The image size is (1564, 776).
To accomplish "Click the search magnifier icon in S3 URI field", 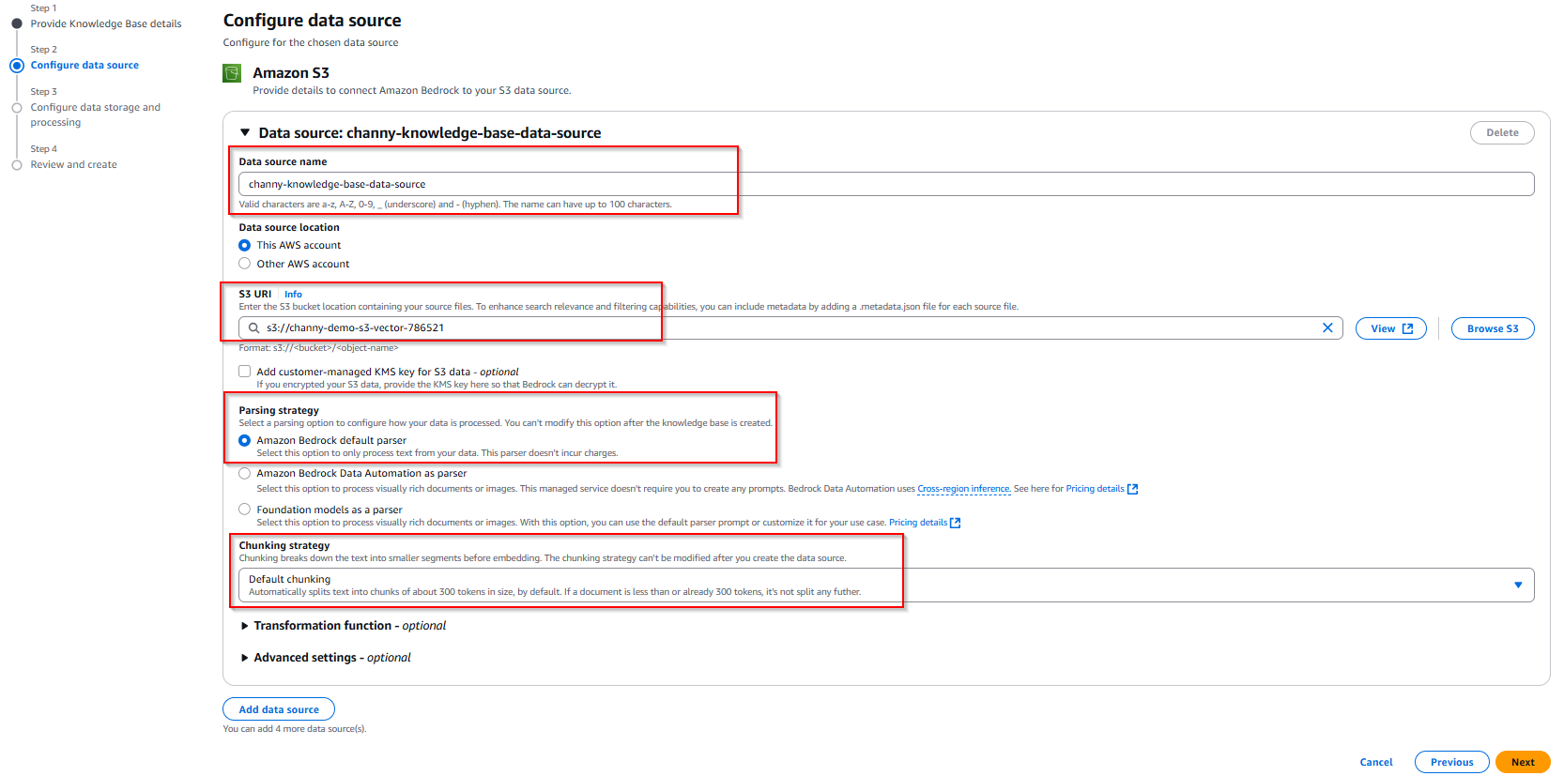I will click(x=253, y=327).
